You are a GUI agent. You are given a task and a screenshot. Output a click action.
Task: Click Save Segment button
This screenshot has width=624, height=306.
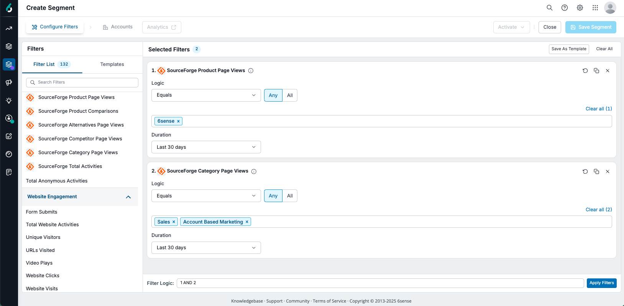pos(591,27)
